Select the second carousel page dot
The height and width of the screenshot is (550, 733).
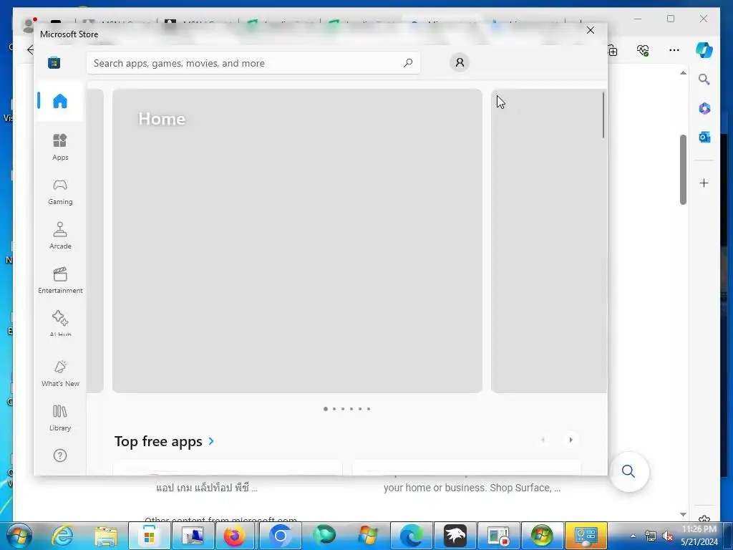click(334, 409)
